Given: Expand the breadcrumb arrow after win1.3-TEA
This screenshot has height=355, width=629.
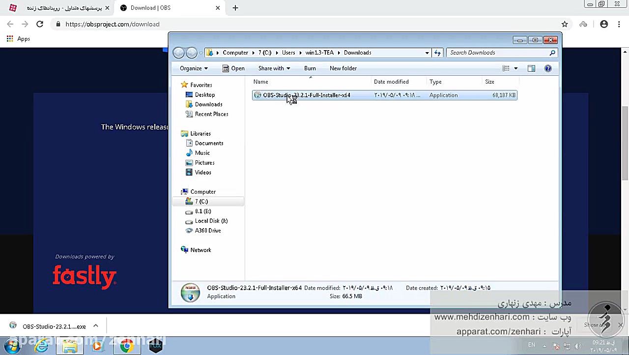Looking at the screenshot, I should (339, 53).
